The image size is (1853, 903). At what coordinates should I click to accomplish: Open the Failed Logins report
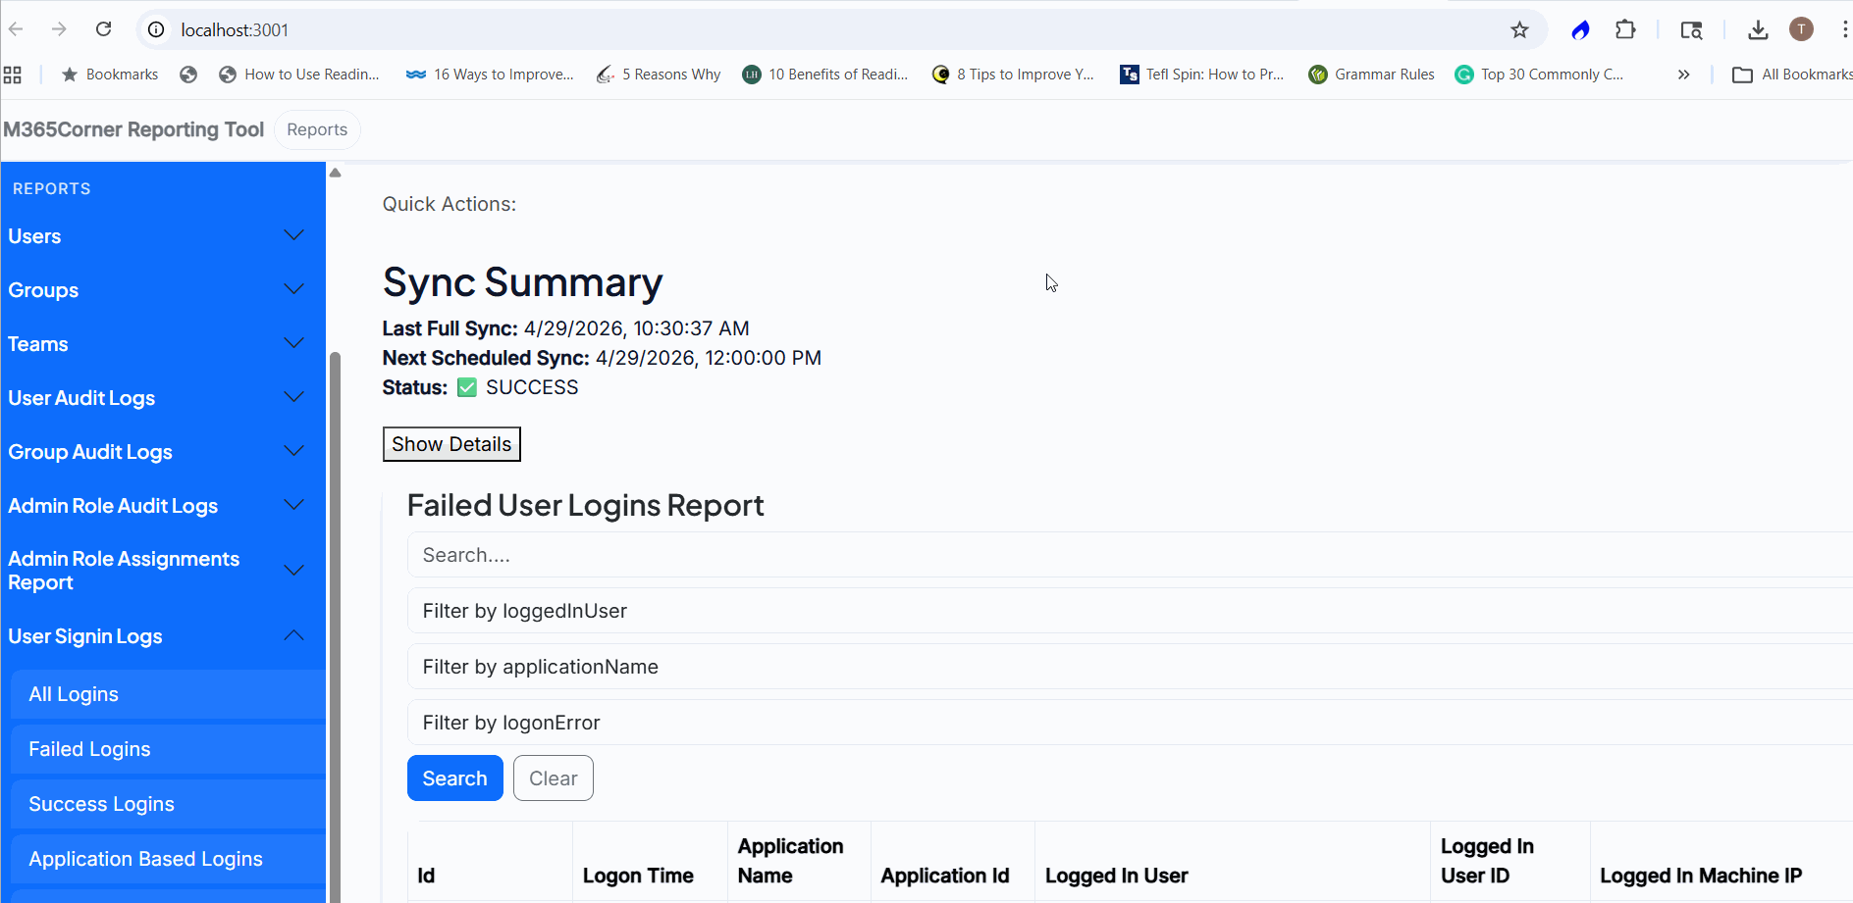89,749
